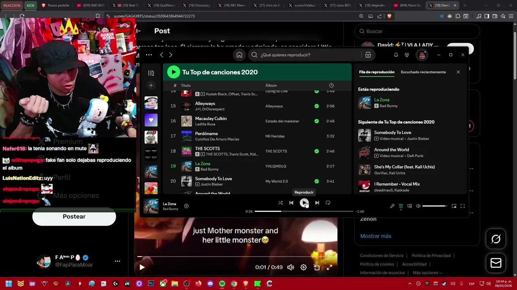Toggle shuffle in Spotify player bar
The width and height of the screenshot is (517, 290).
(280, 203)
